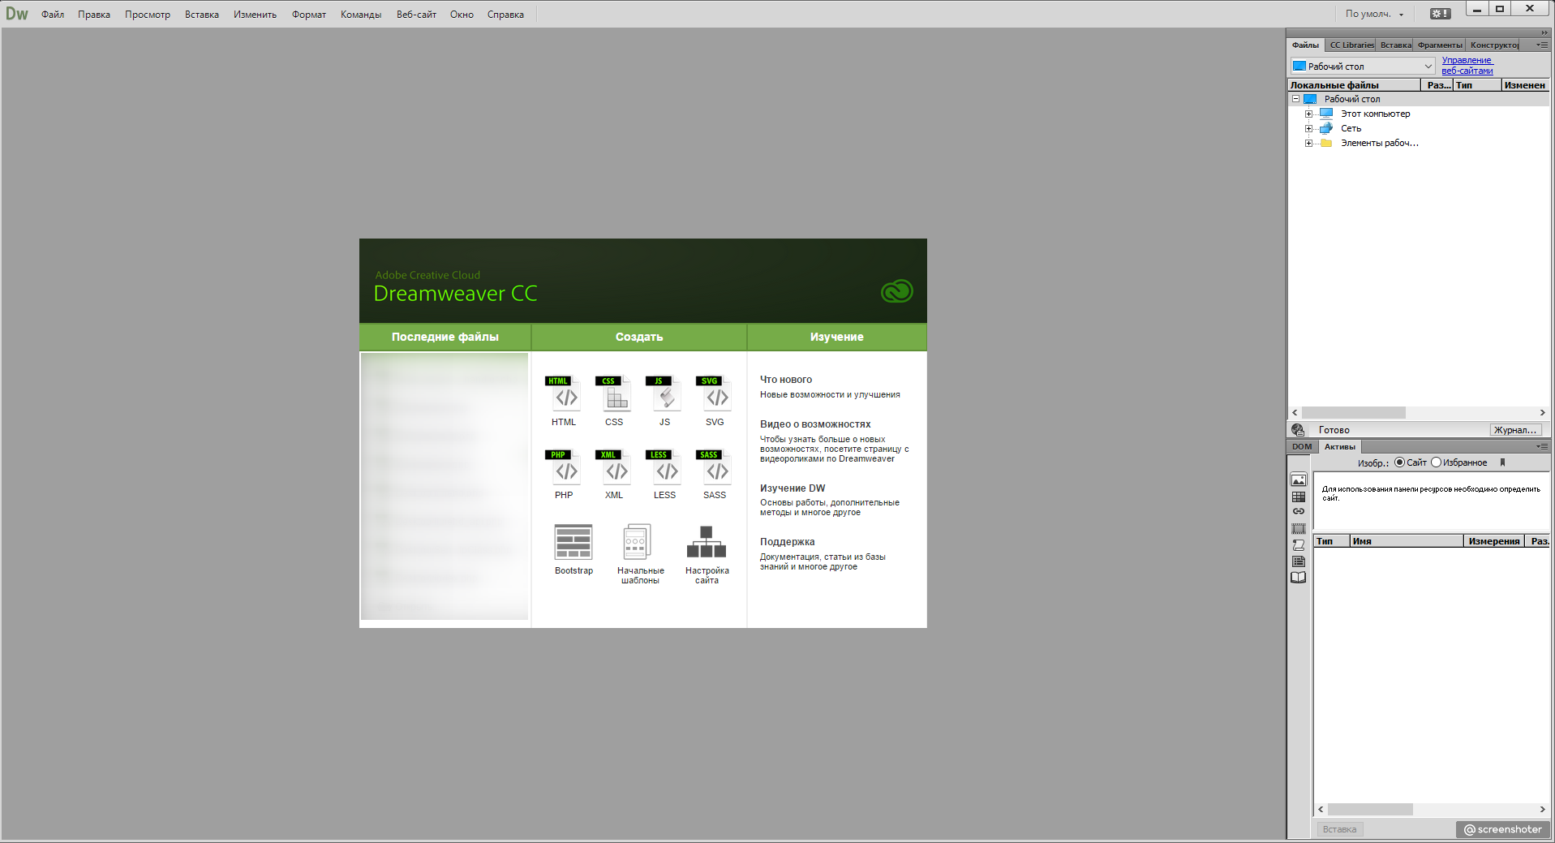Screen dimensions: 1555x843
Task: Click the sync settings icon in top bar
Action: pos(1440,14)
